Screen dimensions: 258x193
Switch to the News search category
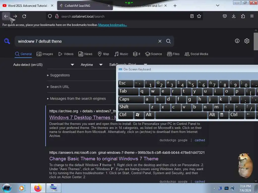(85, 54)
